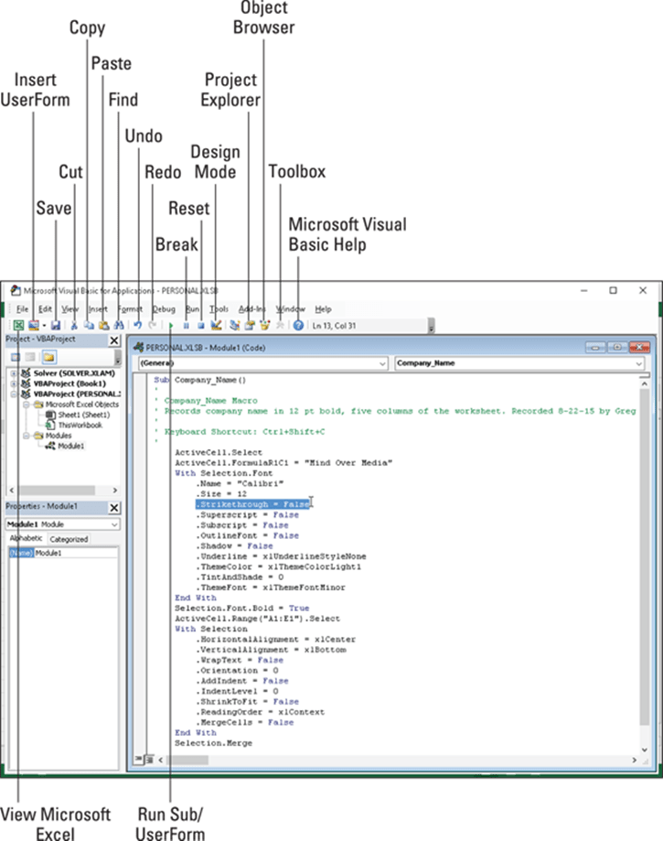
Task: Close the Properties - Module1 pane
Action: (x=114, y=507)
